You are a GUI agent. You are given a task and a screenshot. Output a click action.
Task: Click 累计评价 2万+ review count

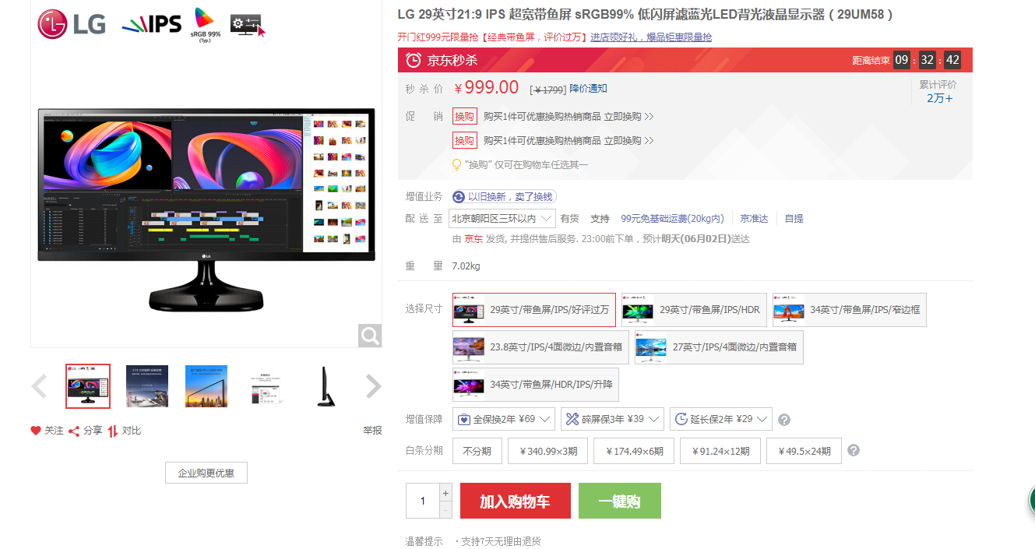(938, 92)
